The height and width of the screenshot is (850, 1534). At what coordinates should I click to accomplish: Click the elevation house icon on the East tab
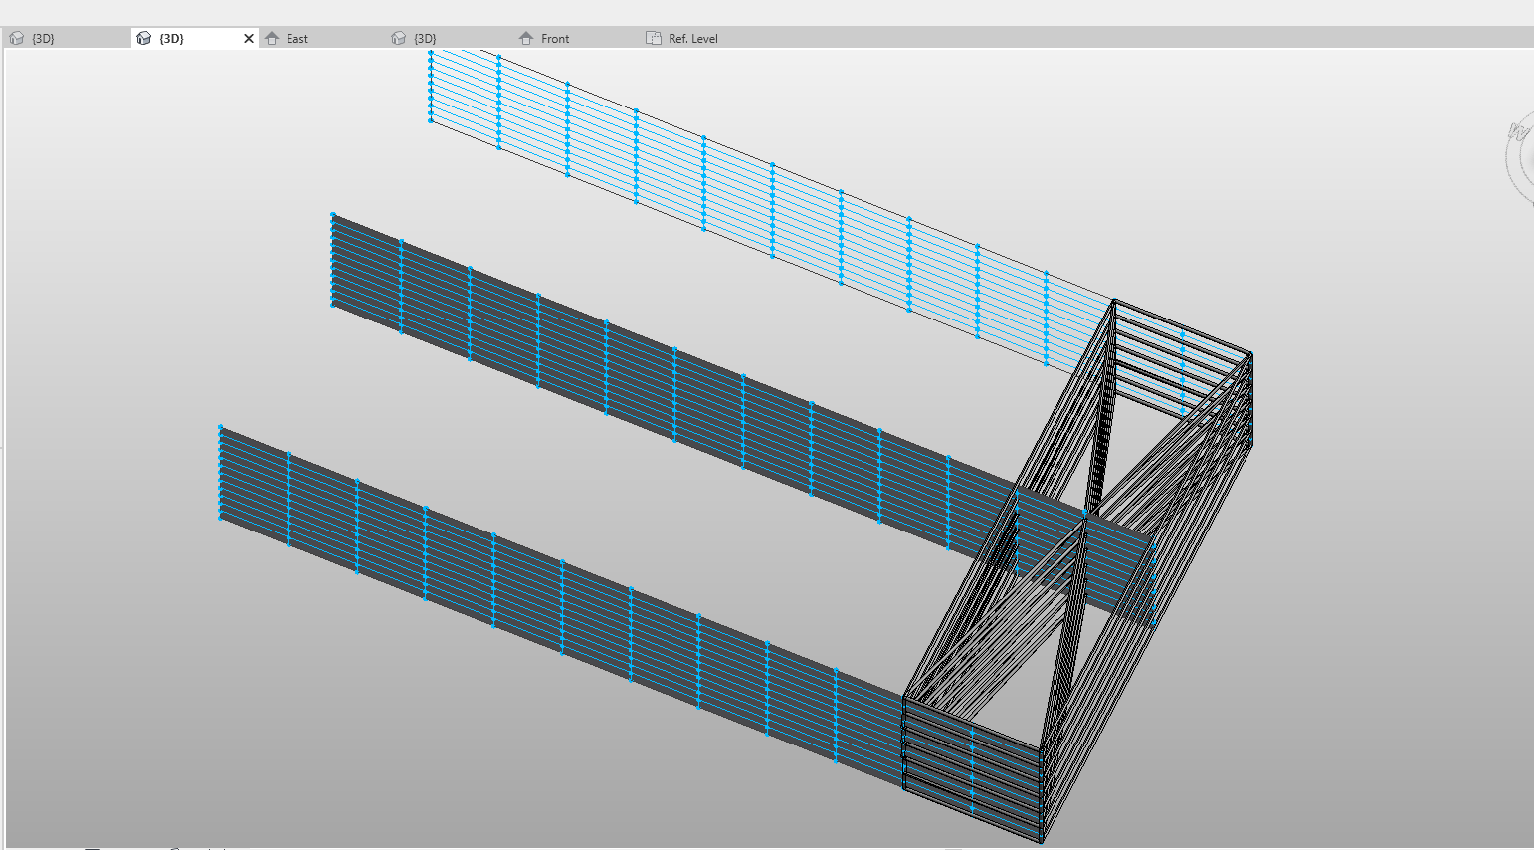[x=272, y=38]
